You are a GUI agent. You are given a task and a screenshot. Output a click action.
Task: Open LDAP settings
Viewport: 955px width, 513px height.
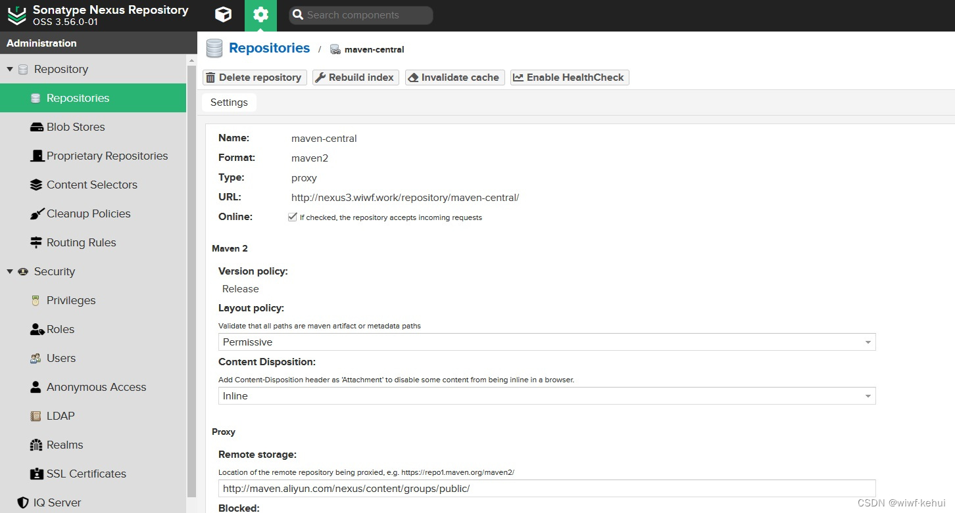93,416
